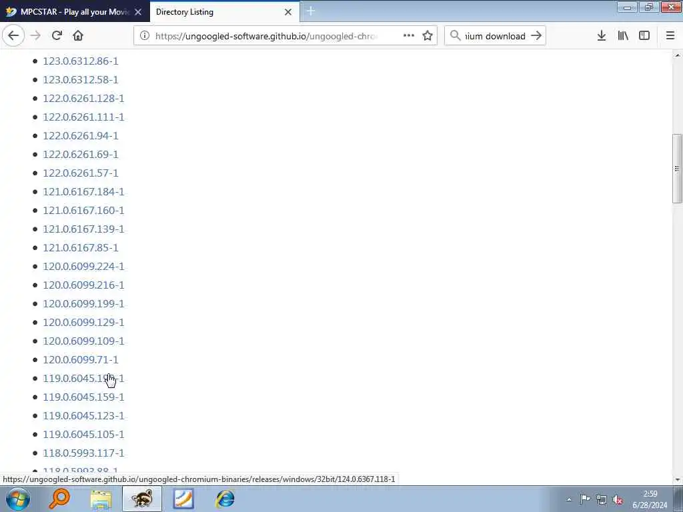Open version 120.0.6099.224-1
Viewport: 683px width, 512px height.
(83, 267)
